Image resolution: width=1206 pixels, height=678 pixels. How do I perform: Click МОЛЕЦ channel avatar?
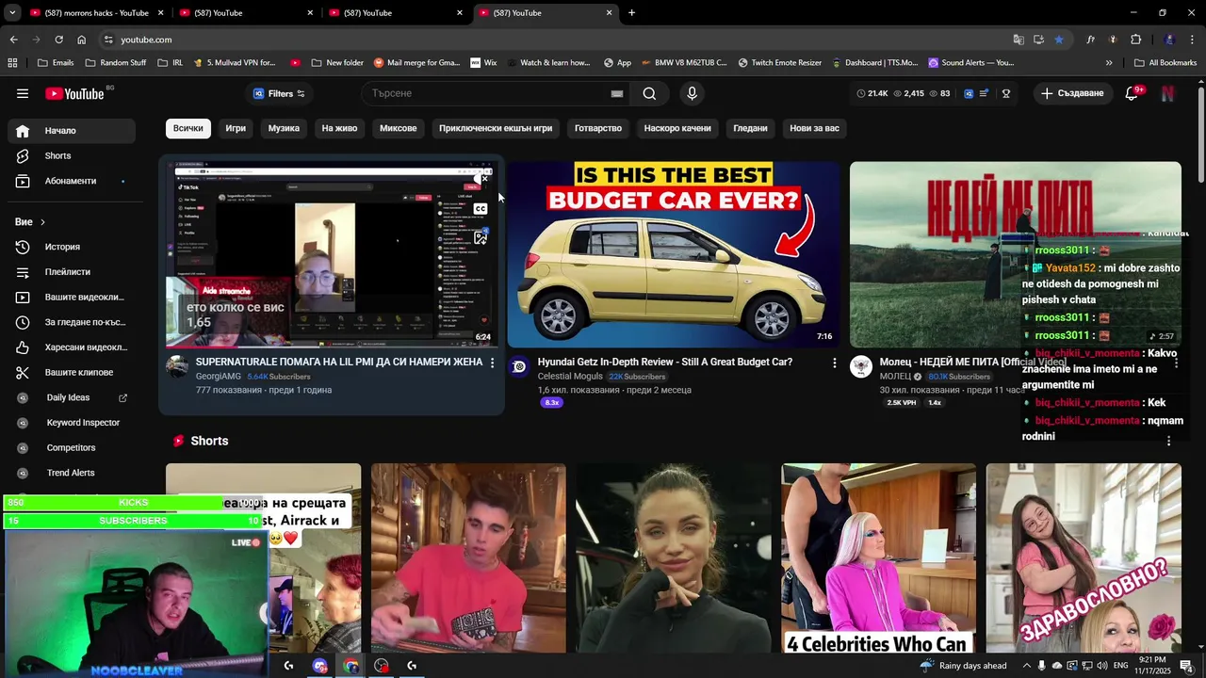pos(861,366)
